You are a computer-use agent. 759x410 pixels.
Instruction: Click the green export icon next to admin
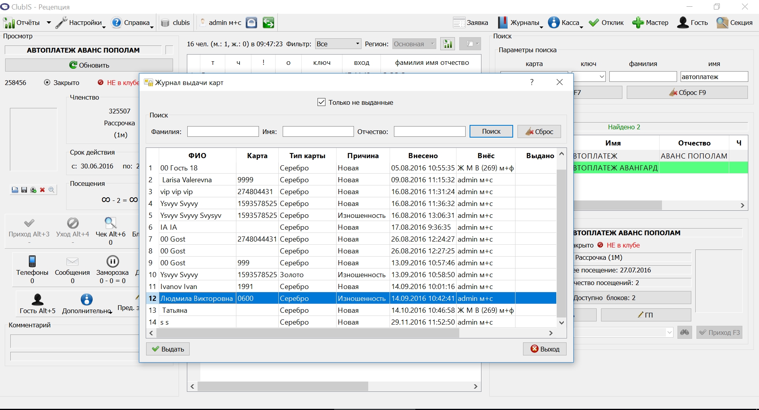point(268,23)
